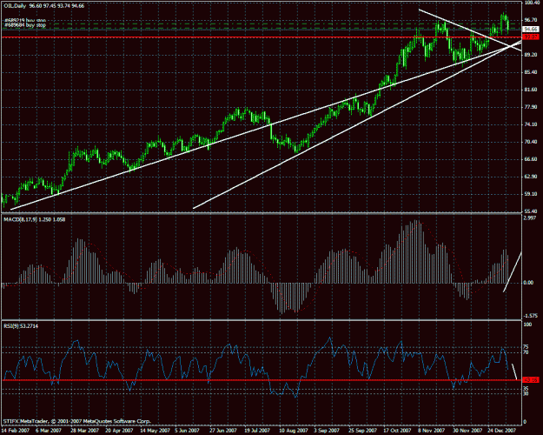Viewport: 543px width, 435px height.
Task: Click the 89.20 price axis value
Action: click(531, 55)
